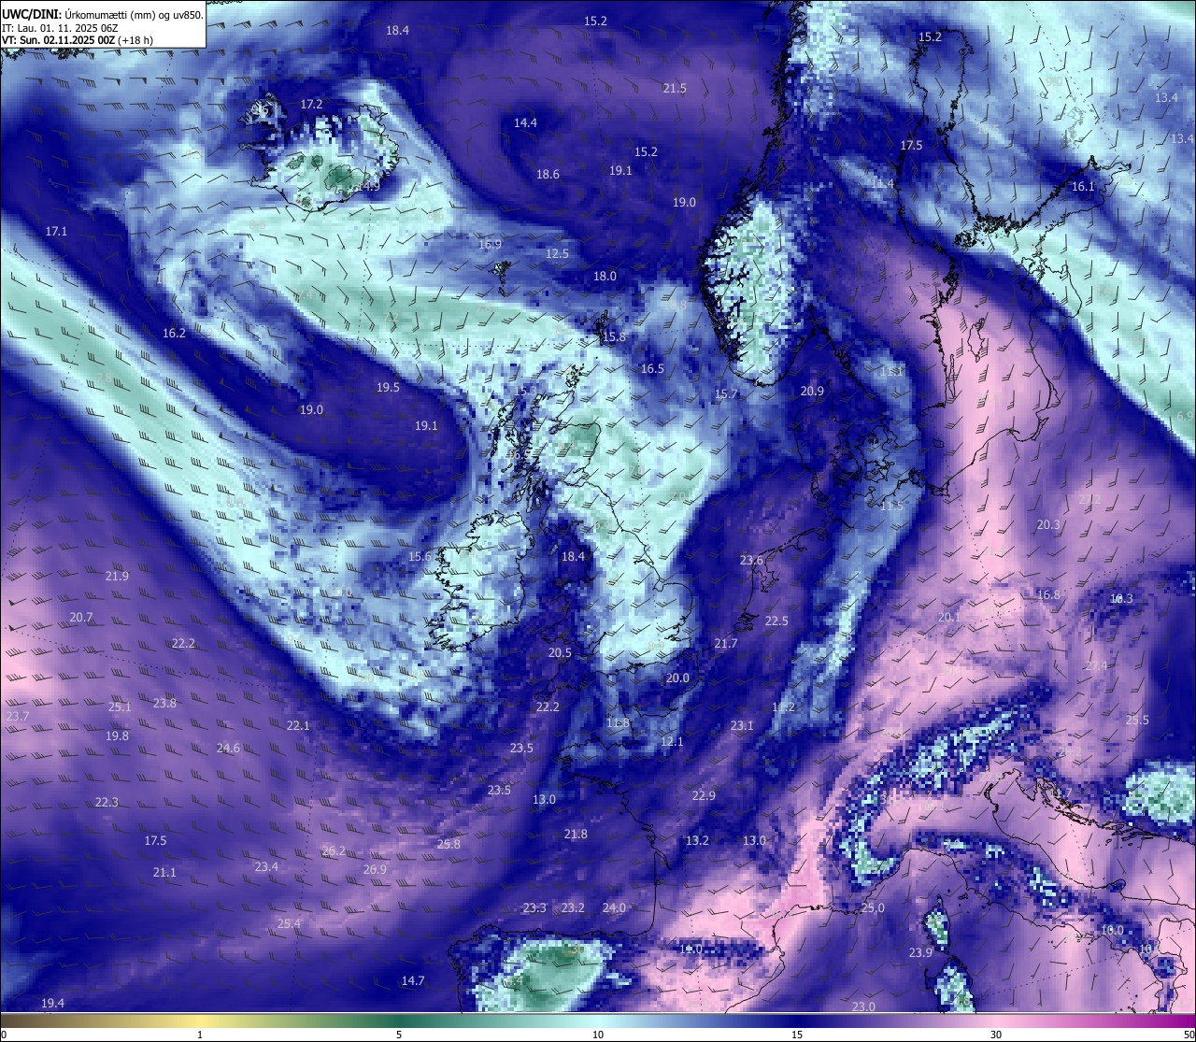The image size is (1196, 1042).
Task: Click the 20.7 value label
Action: point(81,617)
